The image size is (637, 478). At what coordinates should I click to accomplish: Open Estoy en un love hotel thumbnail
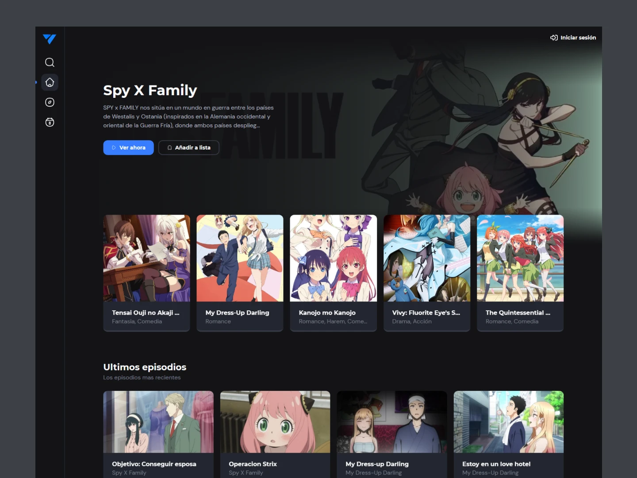(509, 422)
